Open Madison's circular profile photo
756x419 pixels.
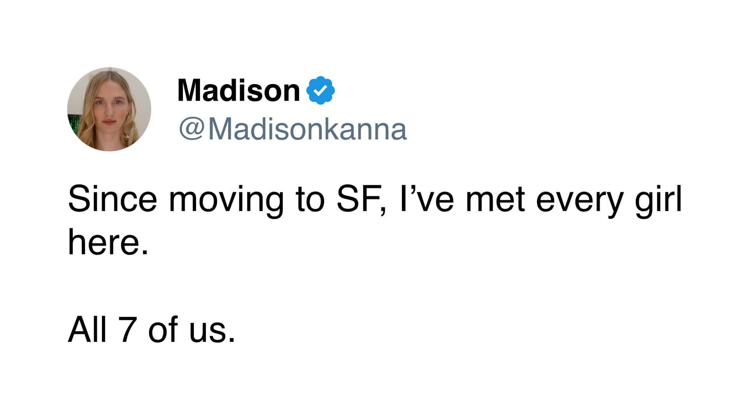coord(109,109)
